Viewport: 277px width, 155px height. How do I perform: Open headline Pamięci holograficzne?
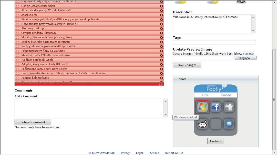click(35, 78)
